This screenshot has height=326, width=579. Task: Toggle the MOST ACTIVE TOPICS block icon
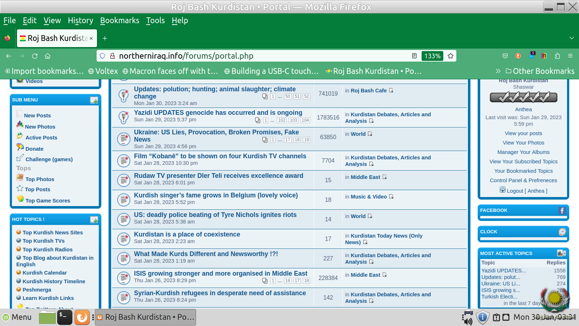(561, 253)
